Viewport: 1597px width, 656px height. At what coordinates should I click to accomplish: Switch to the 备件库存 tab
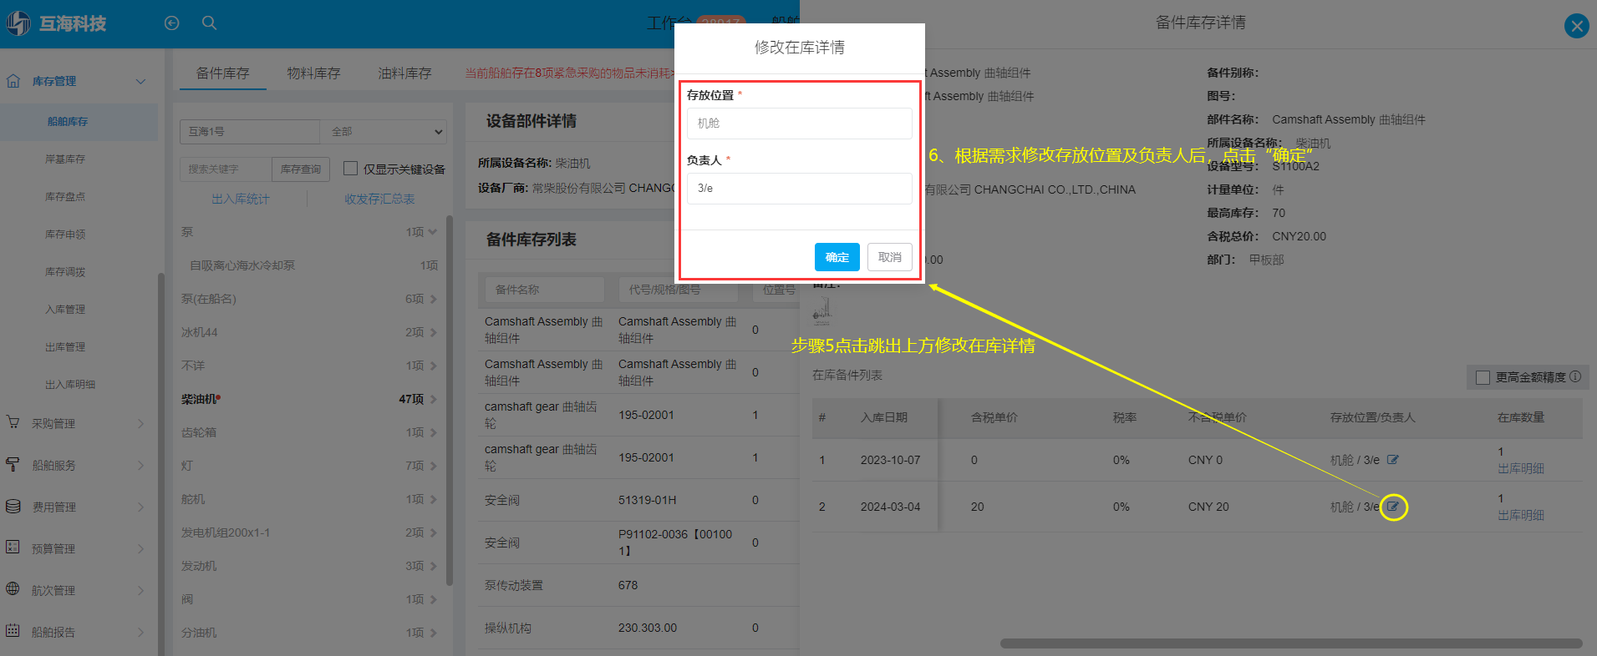(222, 73)
